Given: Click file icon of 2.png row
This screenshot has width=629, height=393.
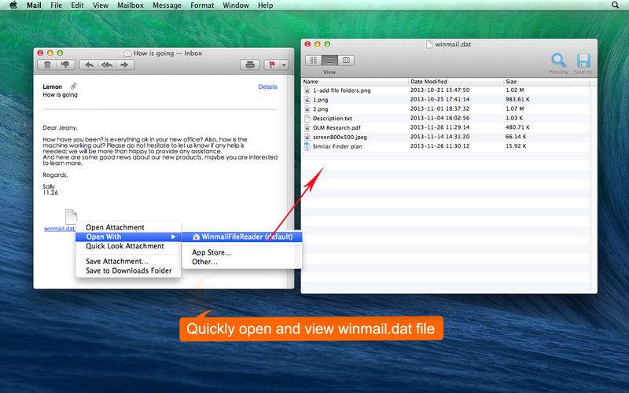Looking at the screenshot, I should point(307,108).
